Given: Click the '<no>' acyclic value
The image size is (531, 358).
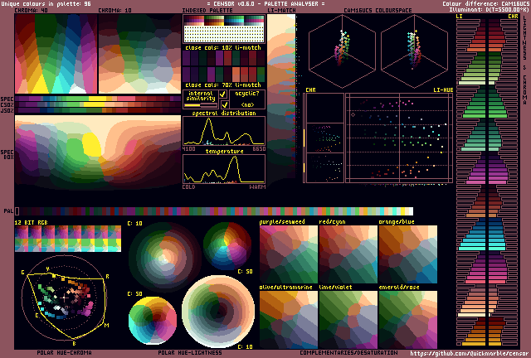Looking at the screenshot, I should click(247, 104).
